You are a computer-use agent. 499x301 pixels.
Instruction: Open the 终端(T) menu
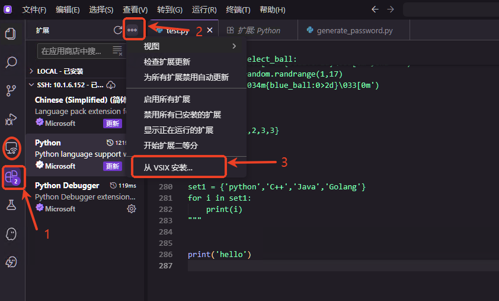(238, 9)
